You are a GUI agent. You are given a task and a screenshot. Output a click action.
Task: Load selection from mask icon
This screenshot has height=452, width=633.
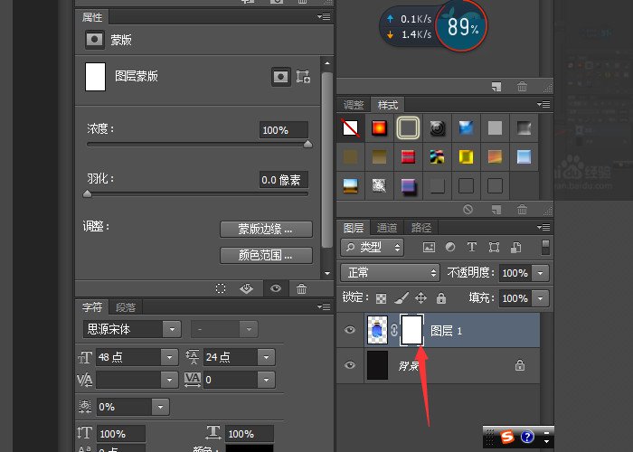[220, 288]
